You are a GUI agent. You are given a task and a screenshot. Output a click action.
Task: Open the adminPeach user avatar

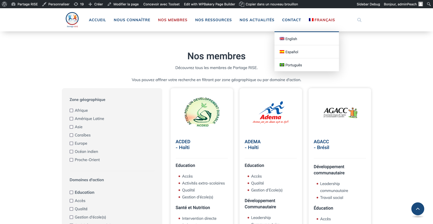pos(421,4)
